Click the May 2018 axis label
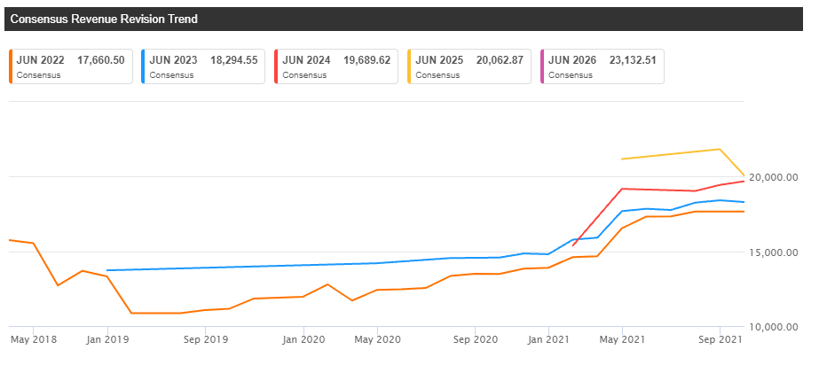 click(x=34, y=339)
